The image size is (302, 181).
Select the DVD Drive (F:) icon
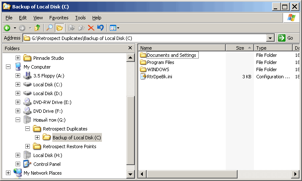click(27, 111)
